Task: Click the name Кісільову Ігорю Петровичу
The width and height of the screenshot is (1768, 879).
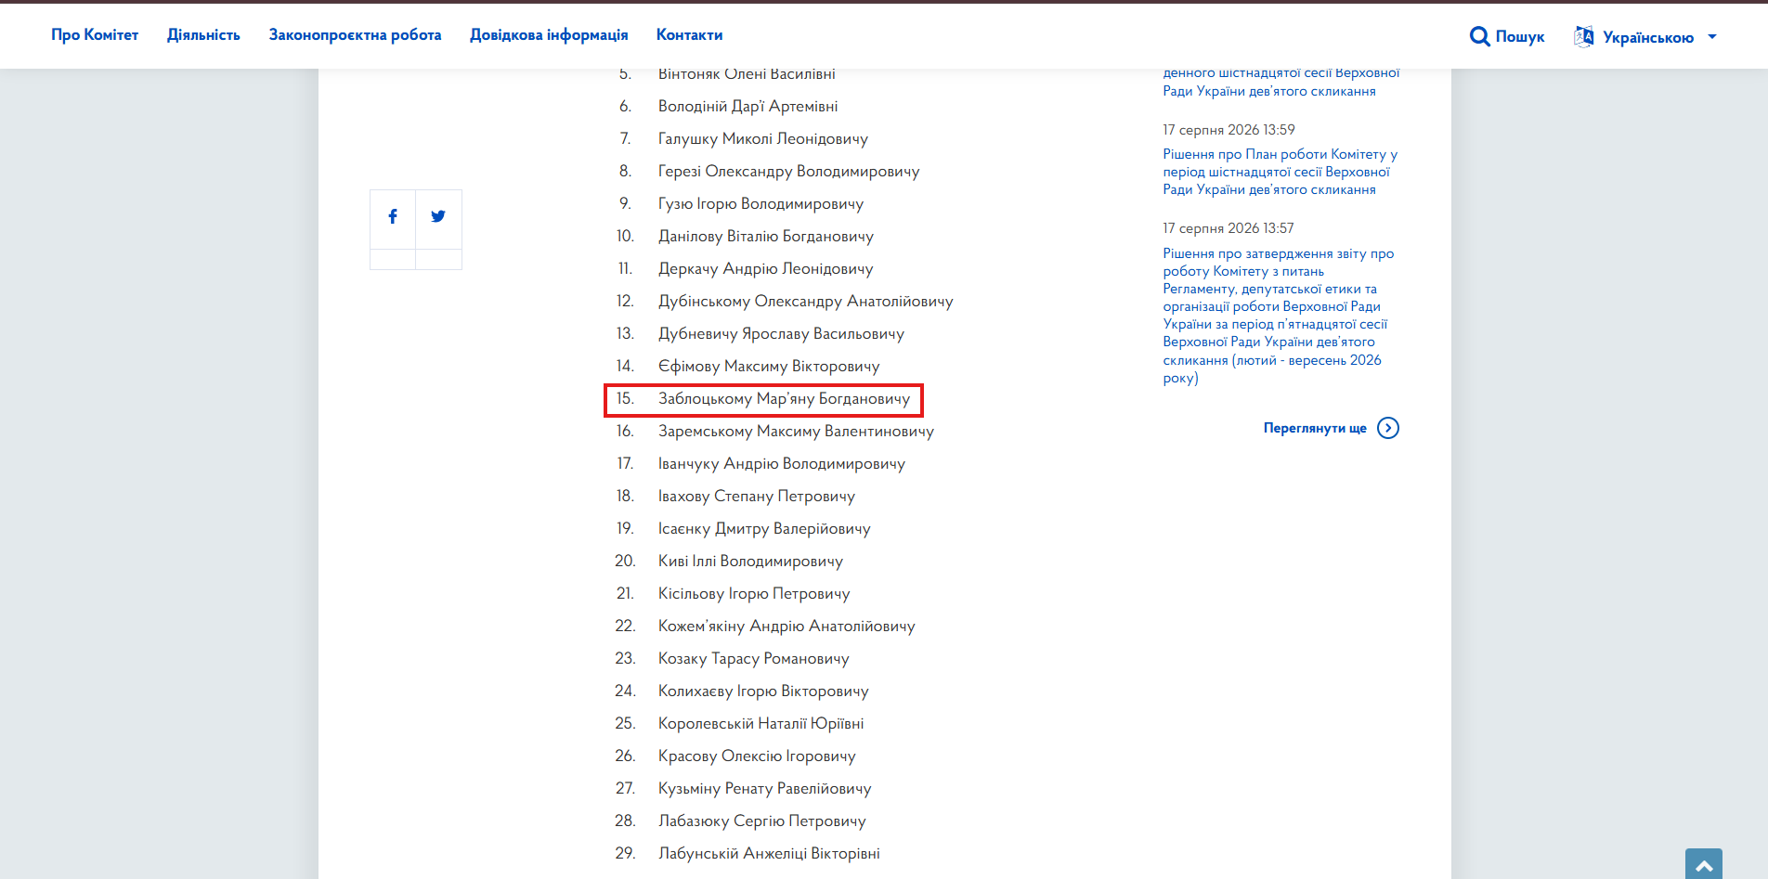Action: 754,593
